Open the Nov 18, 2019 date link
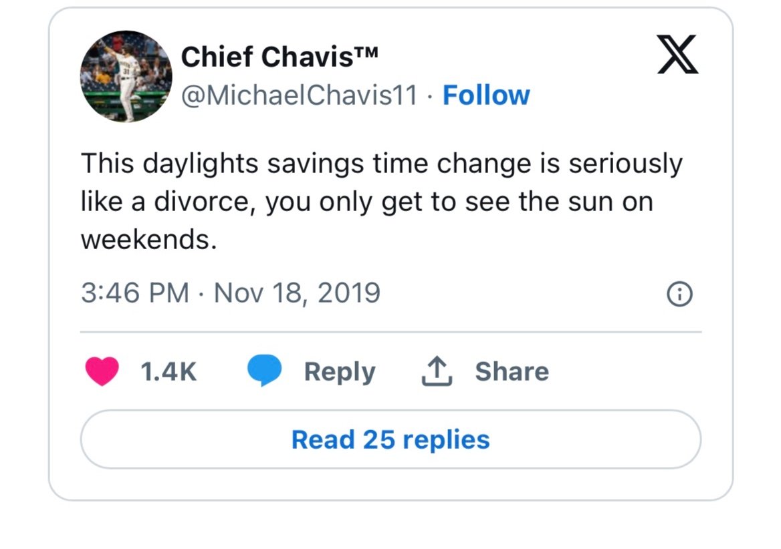 [x=297, y=293]
